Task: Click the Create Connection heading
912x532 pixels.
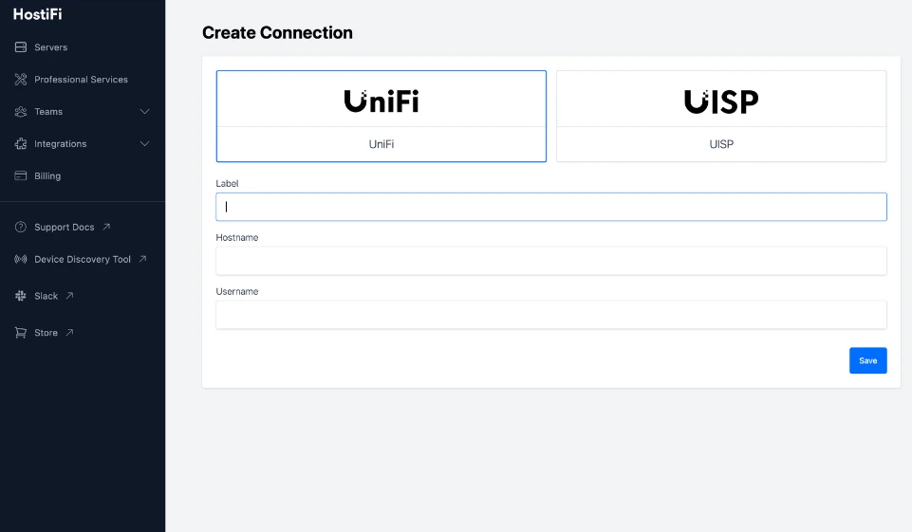Action: point(277,32)
